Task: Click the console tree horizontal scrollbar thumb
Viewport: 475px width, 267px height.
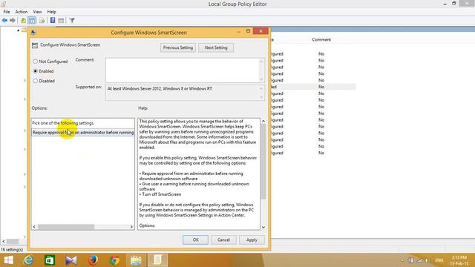Action: [x=13, y=241]
